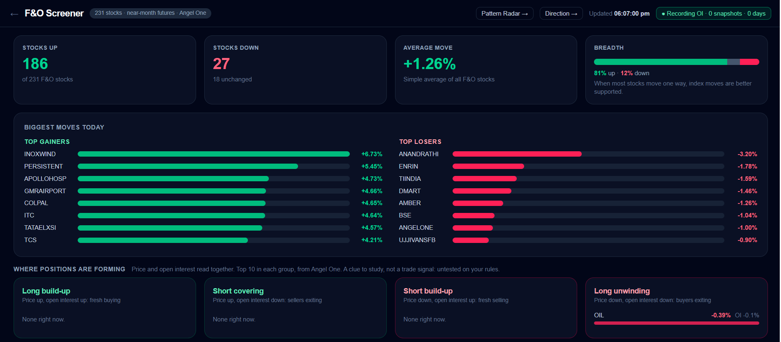This screenshot has width=781, height=342.
Task: Click the Recording OI status badge
Action: point(713,14)
